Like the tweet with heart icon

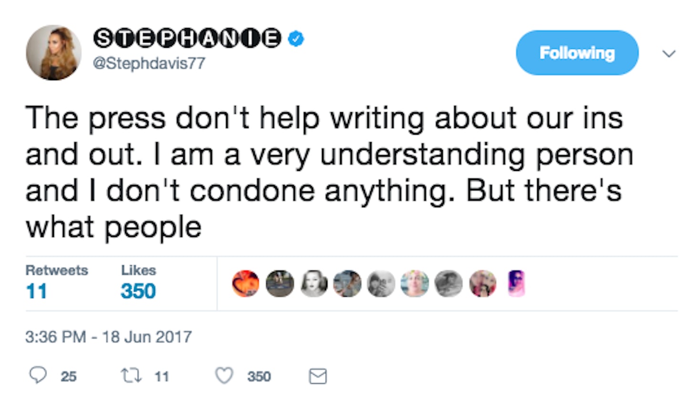(223, 376)
